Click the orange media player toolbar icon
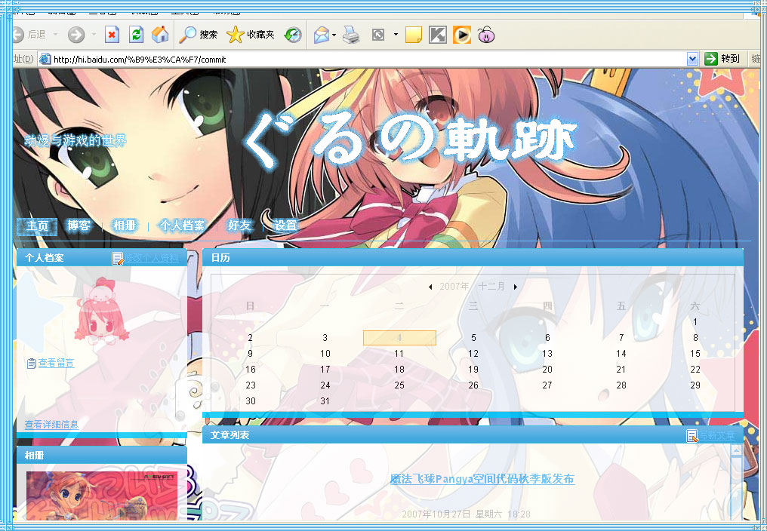 (x=462, y=35)
